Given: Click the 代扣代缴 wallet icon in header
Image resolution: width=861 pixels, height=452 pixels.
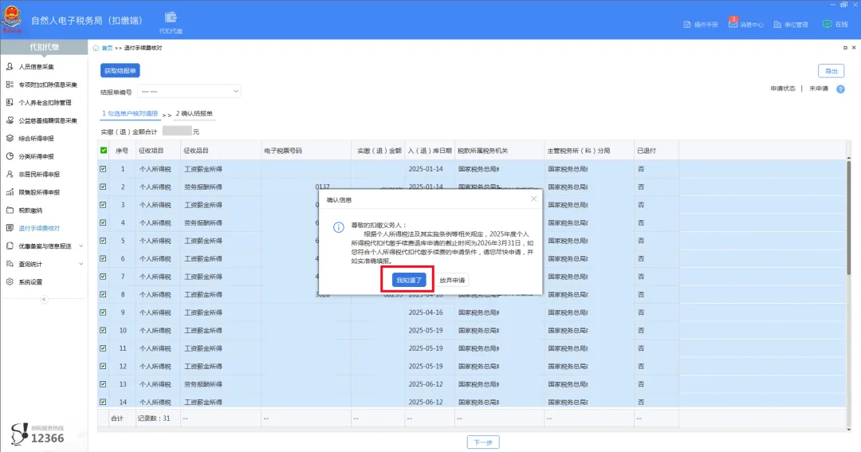Looking at the screenshot, I should pyautogui.click(x=171, y=18).
